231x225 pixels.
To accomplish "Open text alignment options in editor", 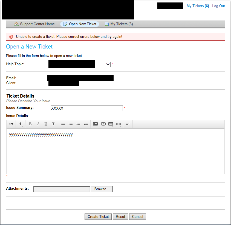I will tap(128, 124).
